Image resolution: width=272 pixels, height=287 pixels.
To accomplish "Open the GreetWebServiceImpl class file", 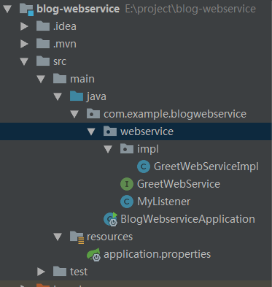I will point(206,167).
